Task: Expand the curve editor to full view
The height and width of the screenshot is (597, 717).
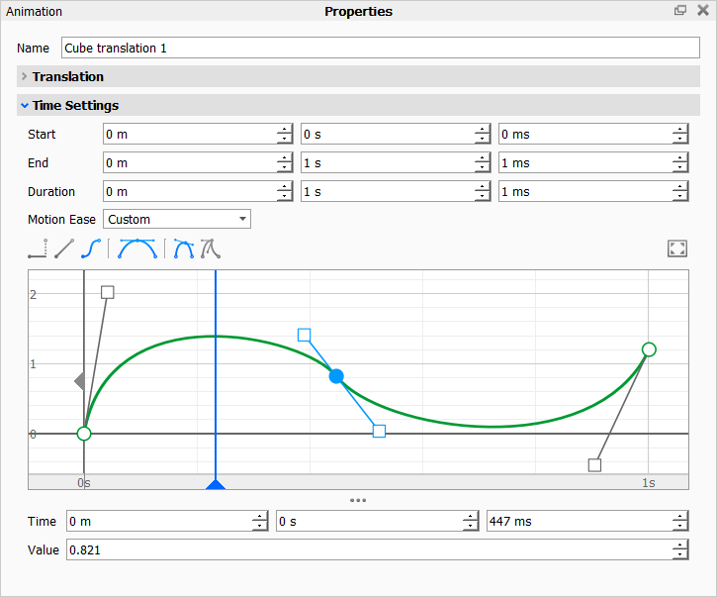Action: pos(677,249)
